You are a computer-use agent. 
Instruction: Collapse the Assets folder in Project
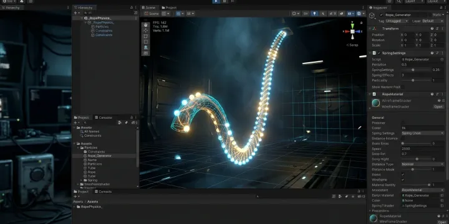coord(74,144)
